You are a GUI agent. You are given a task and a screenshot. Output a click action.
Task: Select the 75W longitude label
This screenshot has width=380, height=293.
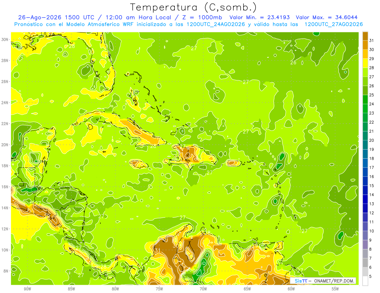point(159,289)
